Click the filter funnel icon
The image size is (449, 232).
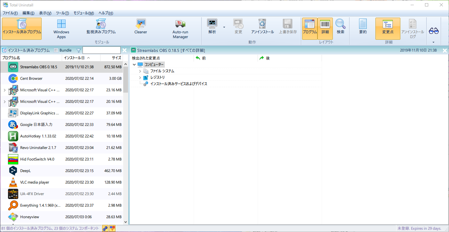click(x=79, y=50)
